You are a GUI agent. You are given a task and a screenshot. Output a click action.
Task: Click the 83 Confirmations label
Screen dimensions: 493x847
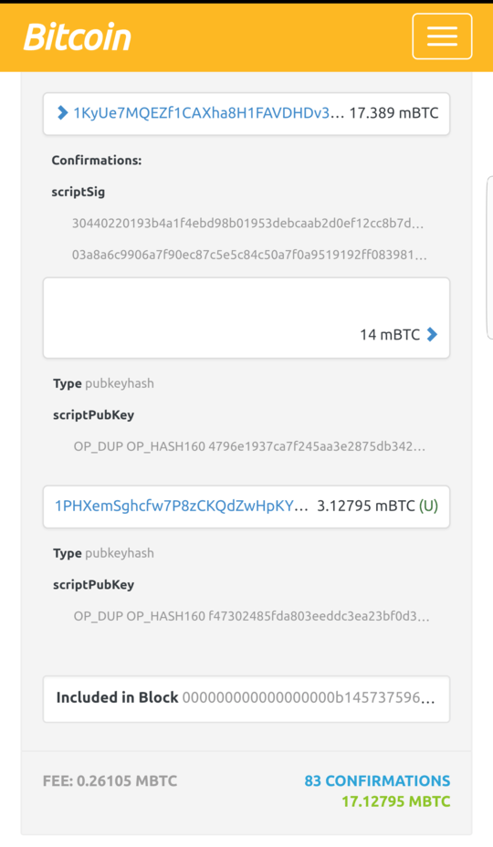point(377,780)
